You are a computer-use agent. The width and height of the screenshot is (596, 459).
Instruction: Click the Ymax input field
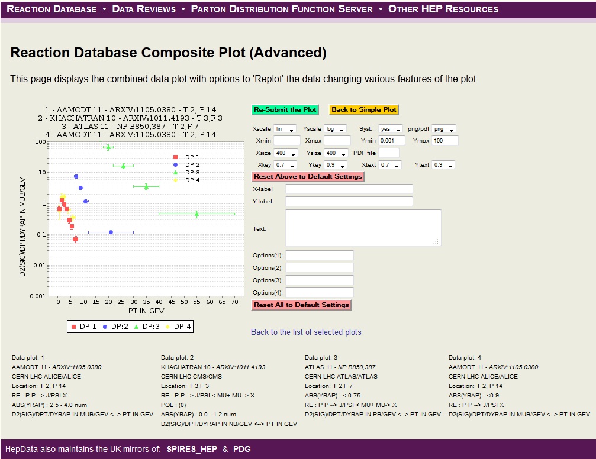pos(445,141)
